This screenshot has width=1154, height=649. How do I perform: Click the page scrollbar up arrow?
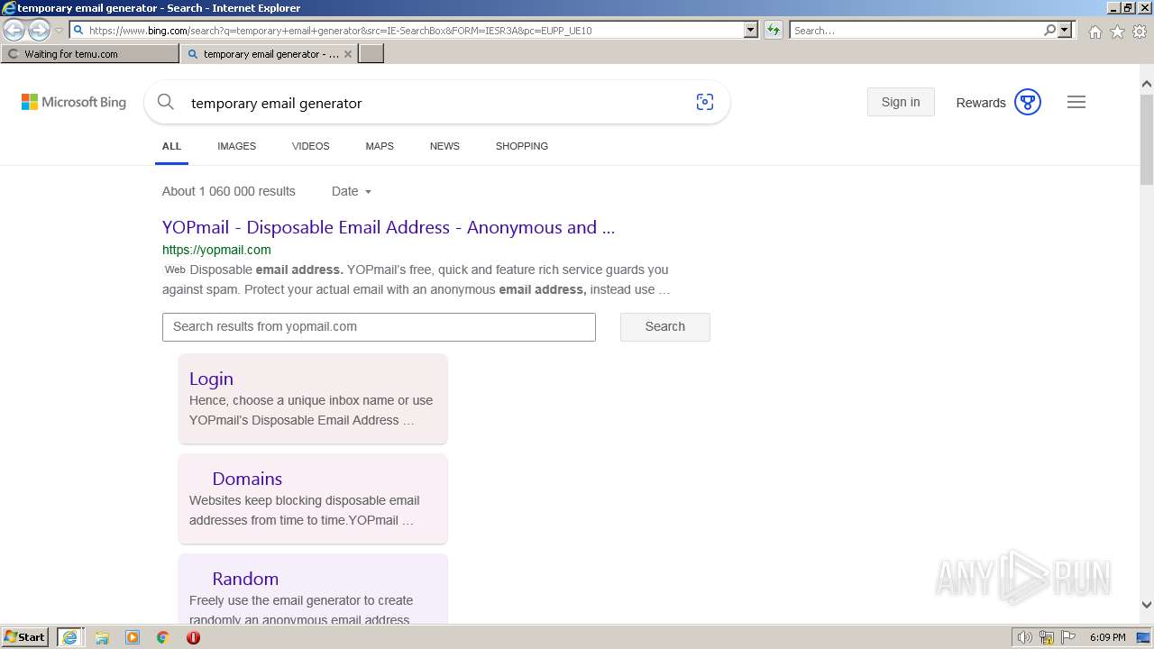click(1147, 85)
